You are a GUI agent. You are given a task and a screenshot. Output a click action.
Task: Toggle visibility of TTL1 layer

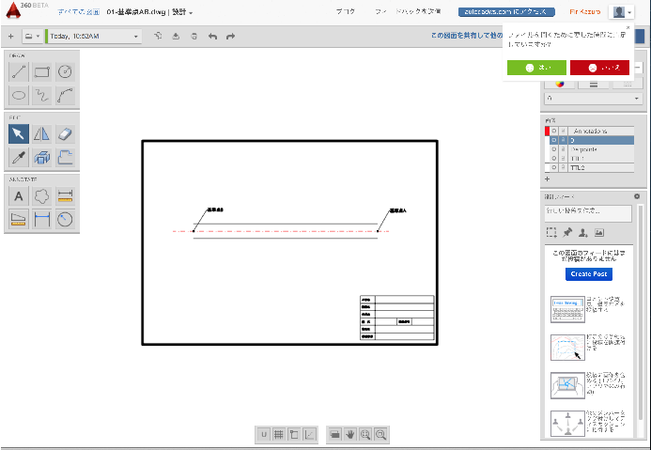(x=554, y=159)
